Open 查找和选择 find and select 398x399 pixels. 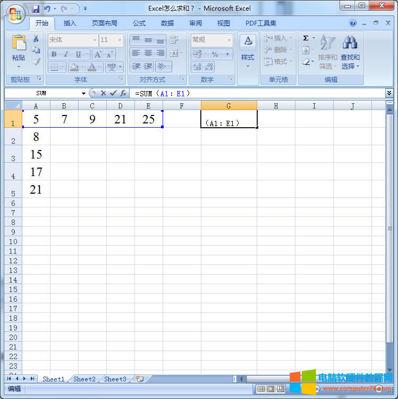[350, 52]
